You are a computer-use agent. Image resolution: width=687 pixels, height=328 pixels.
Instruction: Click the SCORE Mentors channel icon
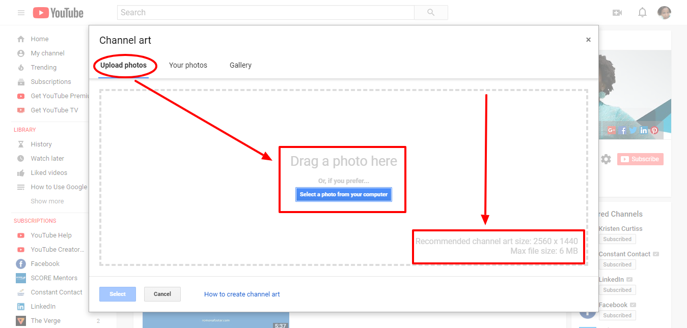coord(21,278)
